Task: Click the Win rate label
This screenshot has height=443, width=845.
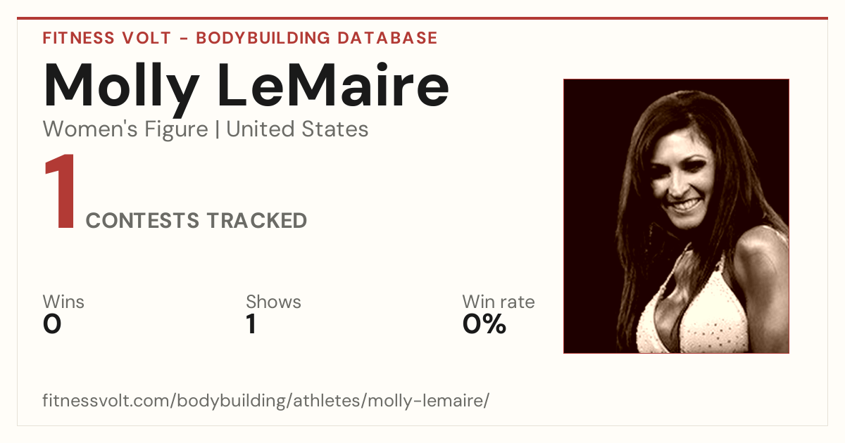Action: (x=499, y=302)
